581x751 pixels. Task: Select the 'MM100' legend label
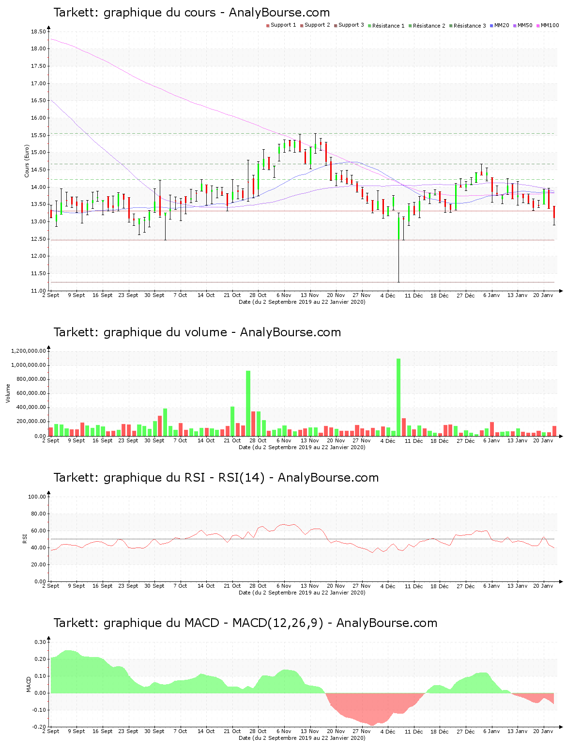click(x=550, y=25)
